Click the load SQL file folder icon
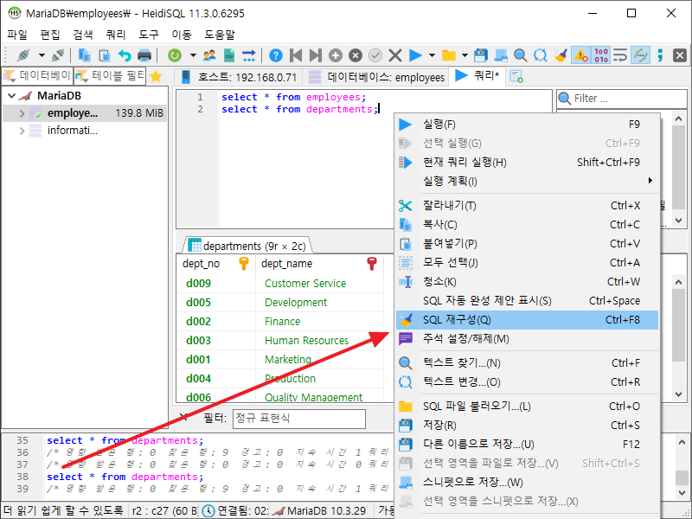692x519 pixels. [449, 55]
